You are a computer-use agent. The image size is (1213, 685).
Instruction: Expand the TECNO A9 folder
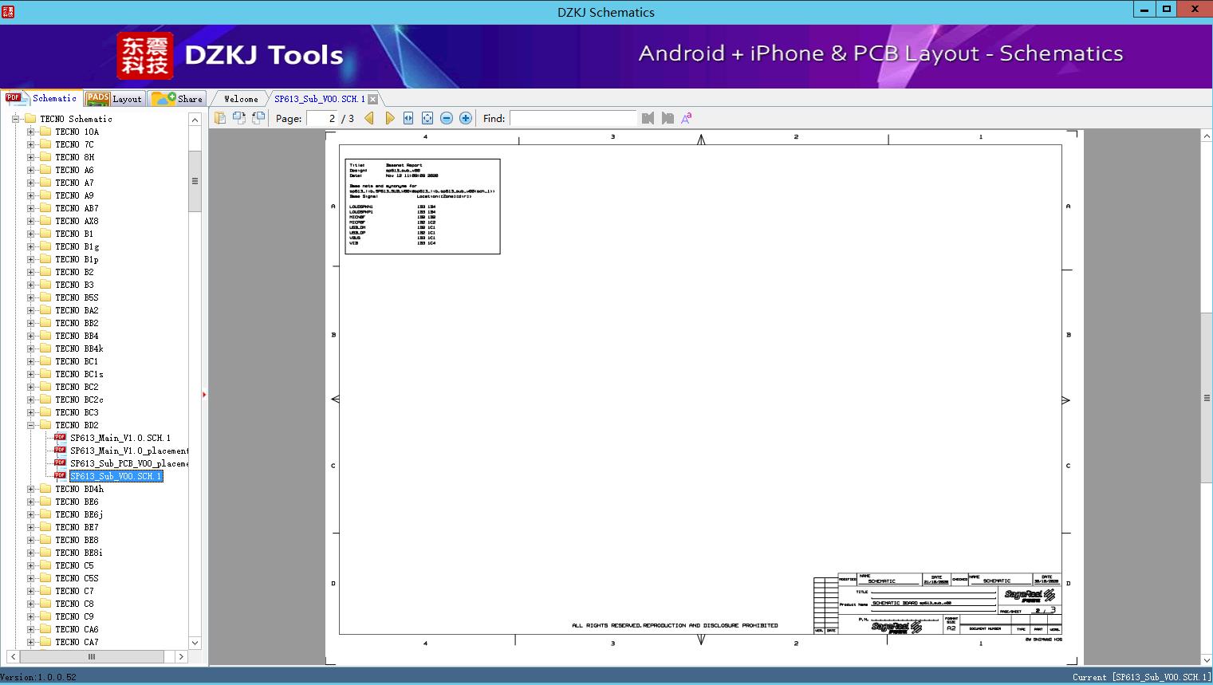point(30,195)
